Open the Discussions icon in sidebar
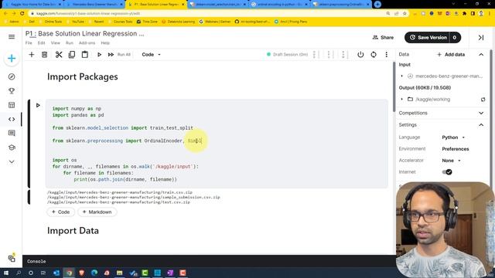The height and width of the screenshot is (278, 495). point(12,133)
